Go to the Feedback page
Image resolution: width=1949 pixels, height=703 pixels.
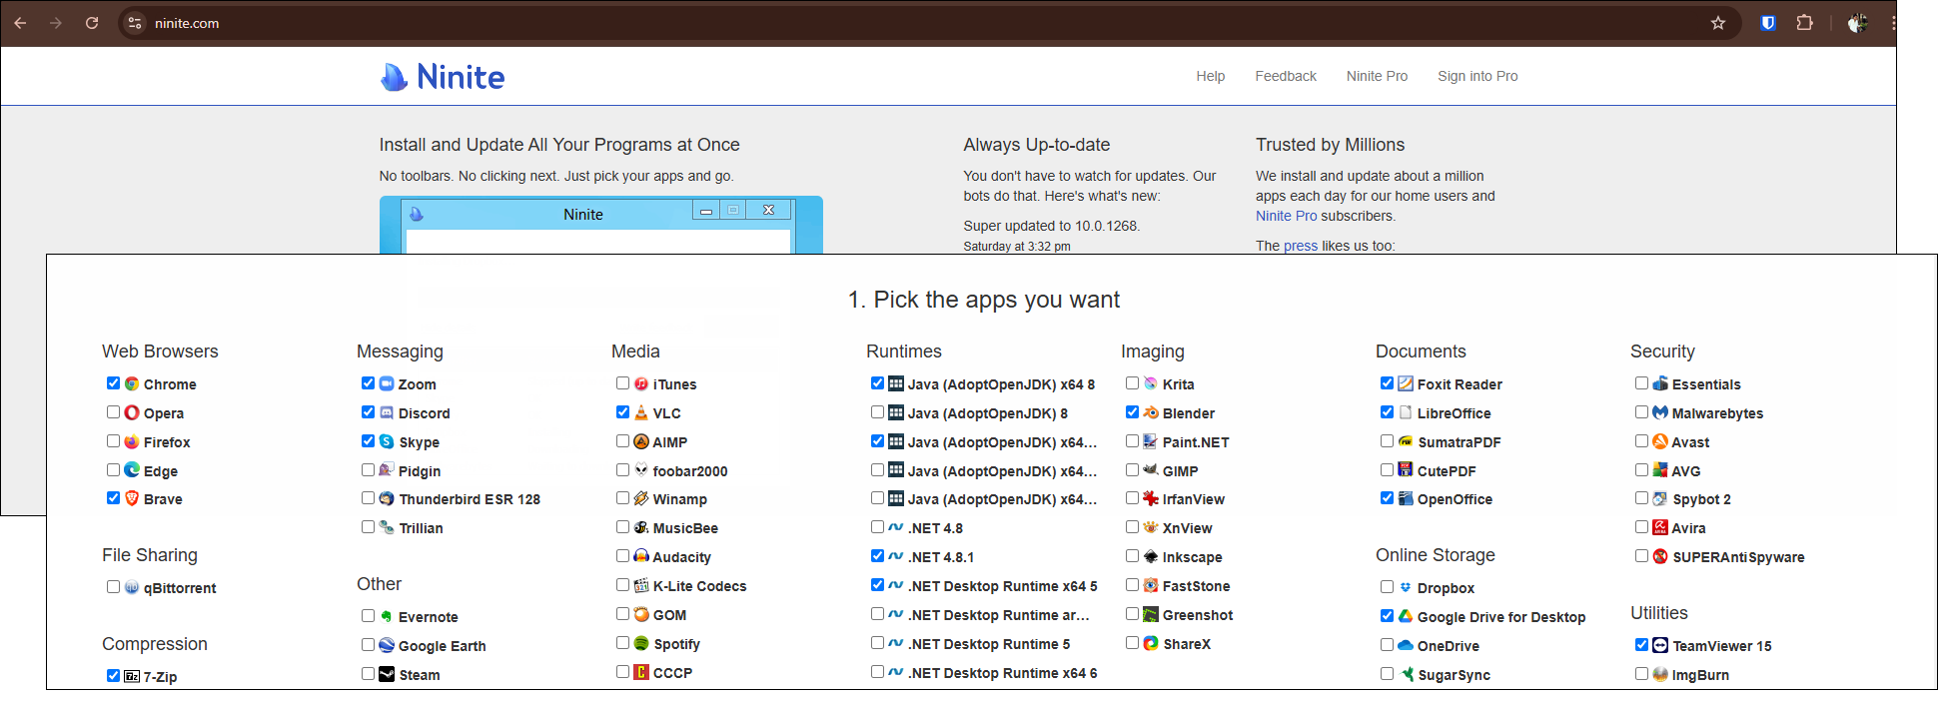coord(1285,76)
